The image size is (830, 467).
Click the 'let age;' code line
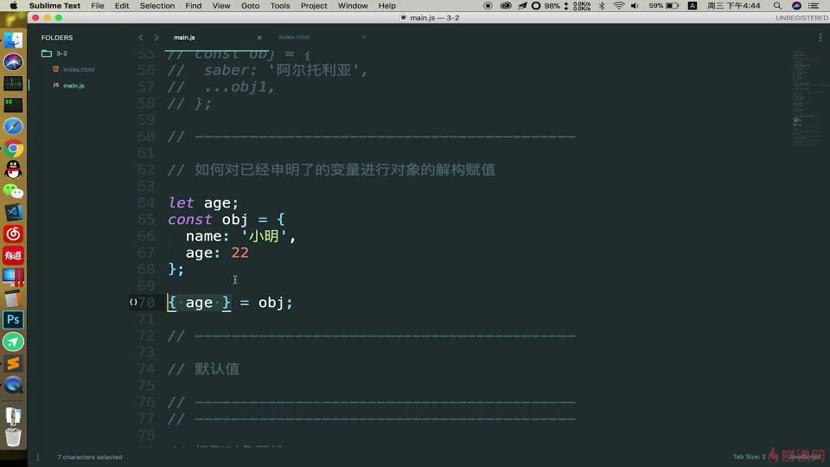pyautogui.click(x=203, y=202)
